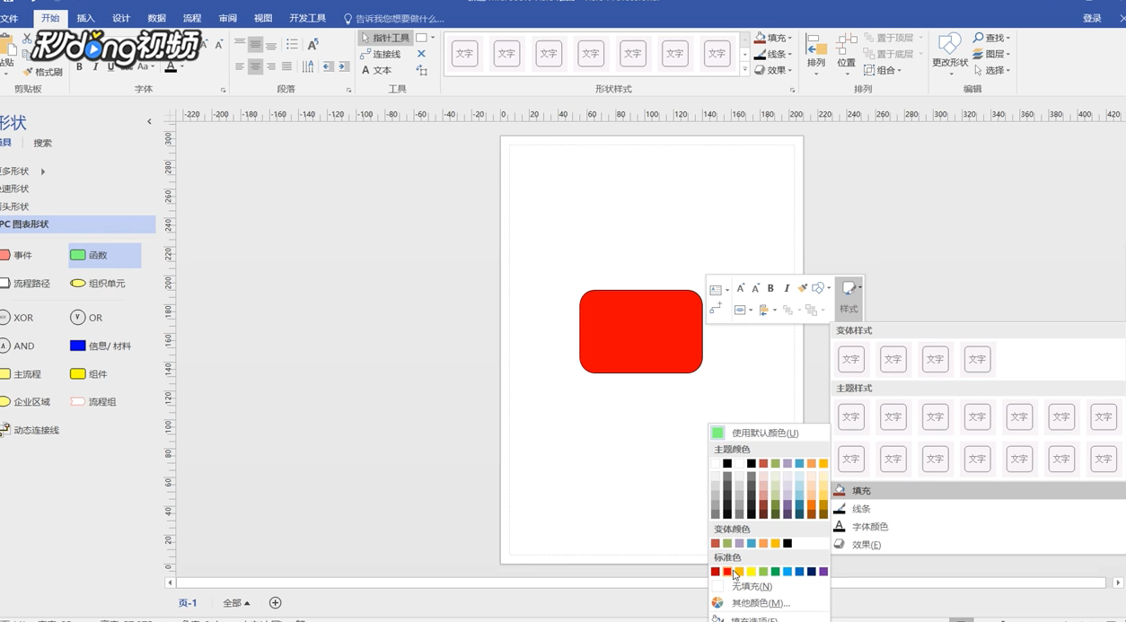This screenshot has width=1126, height=622.
Task: Select the Connector tool (连接线)
Action: click(381, 54)
